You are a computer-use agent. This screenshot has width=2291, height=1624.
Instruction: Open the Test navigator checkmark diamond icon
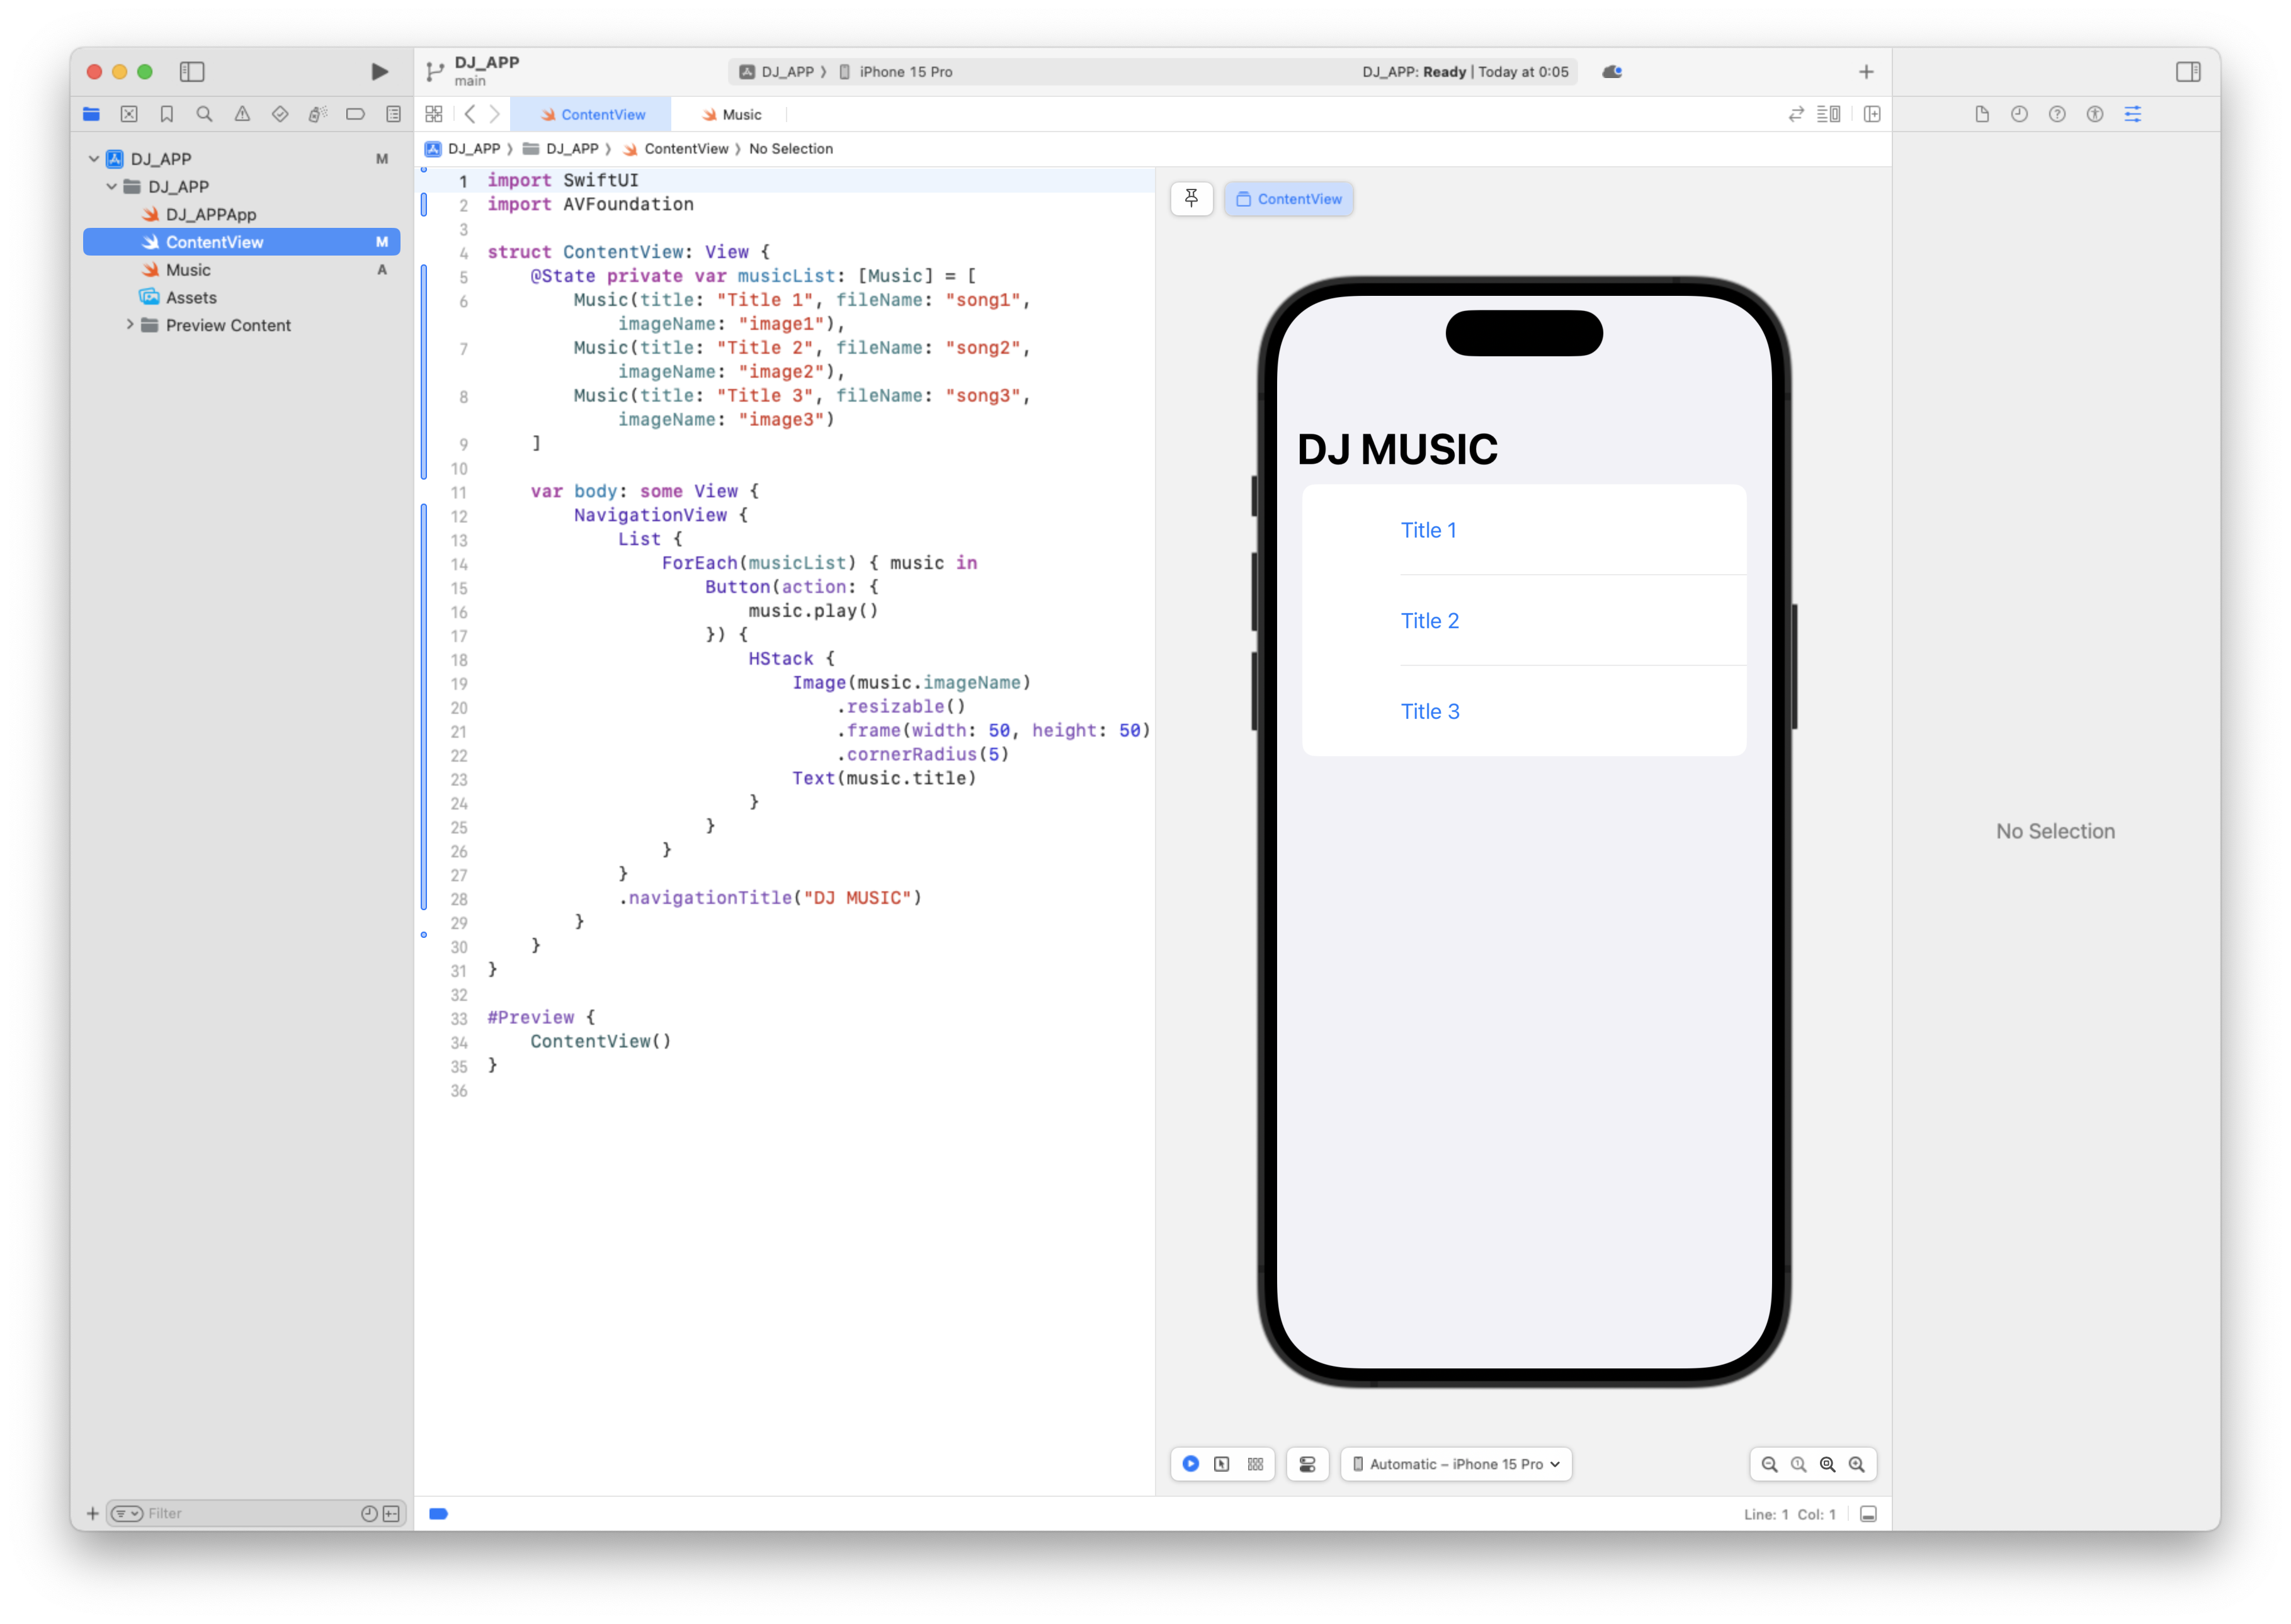click(x=280, y=114)
